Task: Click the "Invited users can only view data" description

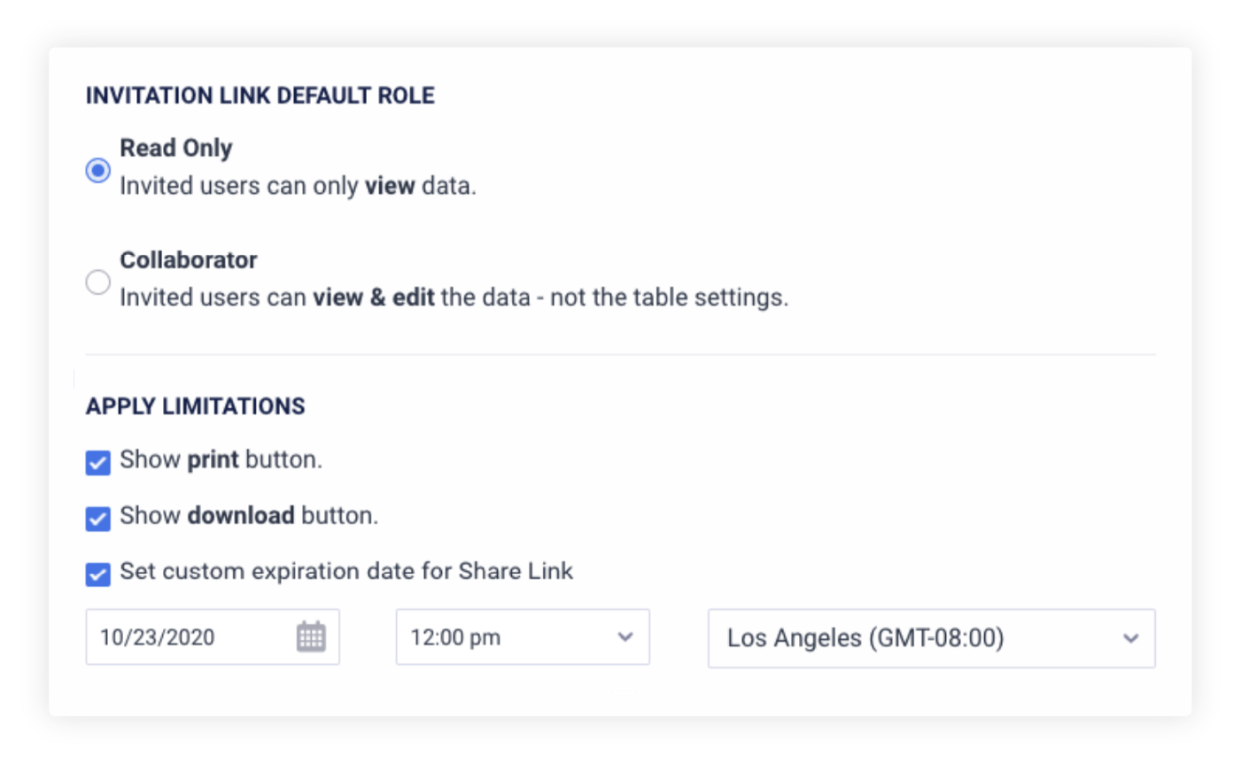Action: (298, 186)
